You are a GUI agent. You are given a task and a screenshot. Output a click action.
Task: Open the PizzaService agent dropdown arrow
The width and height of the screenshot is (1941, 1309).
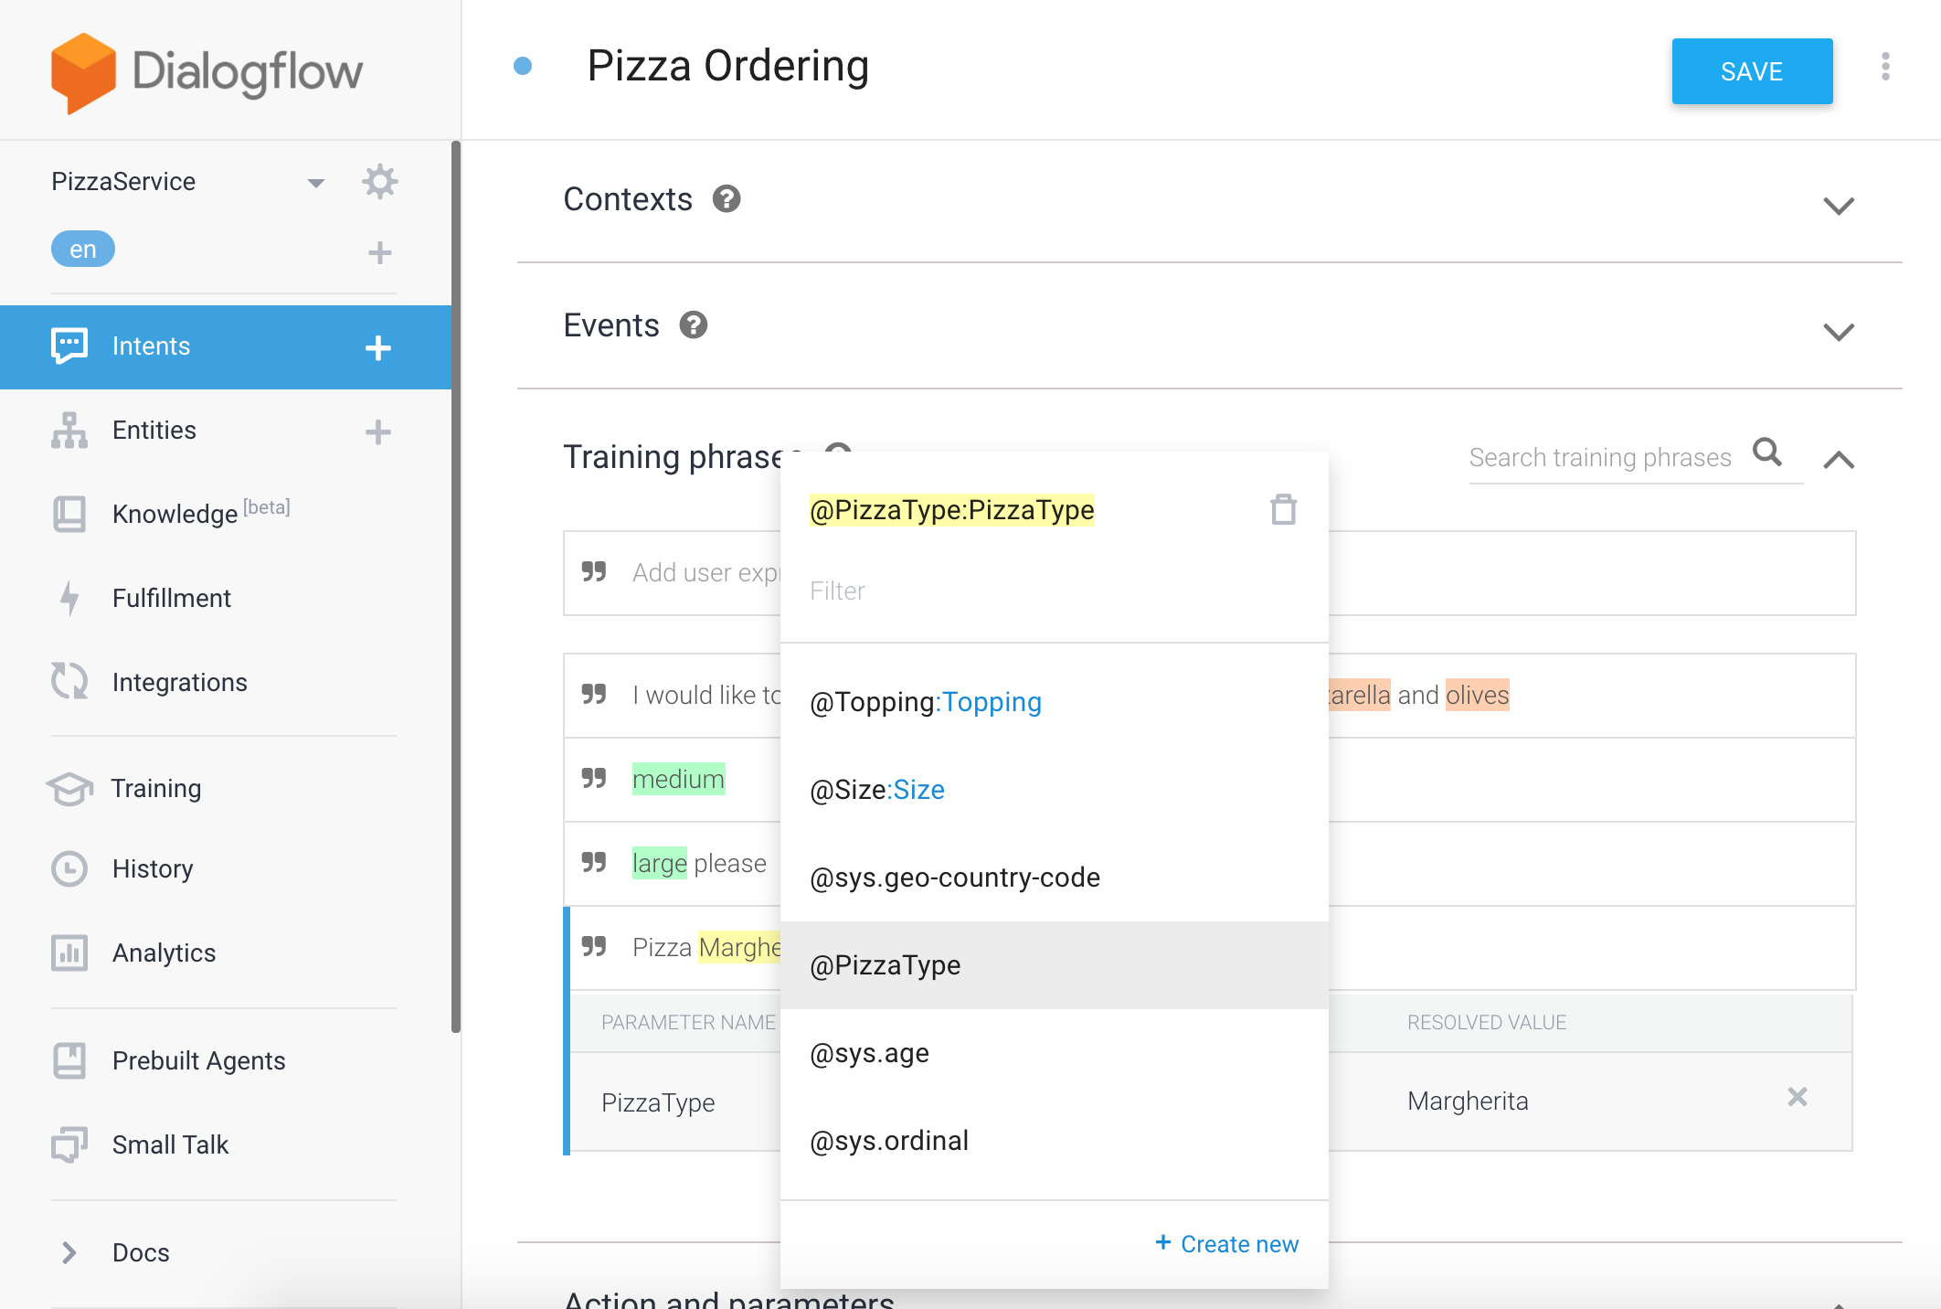(x=316, y=183)
